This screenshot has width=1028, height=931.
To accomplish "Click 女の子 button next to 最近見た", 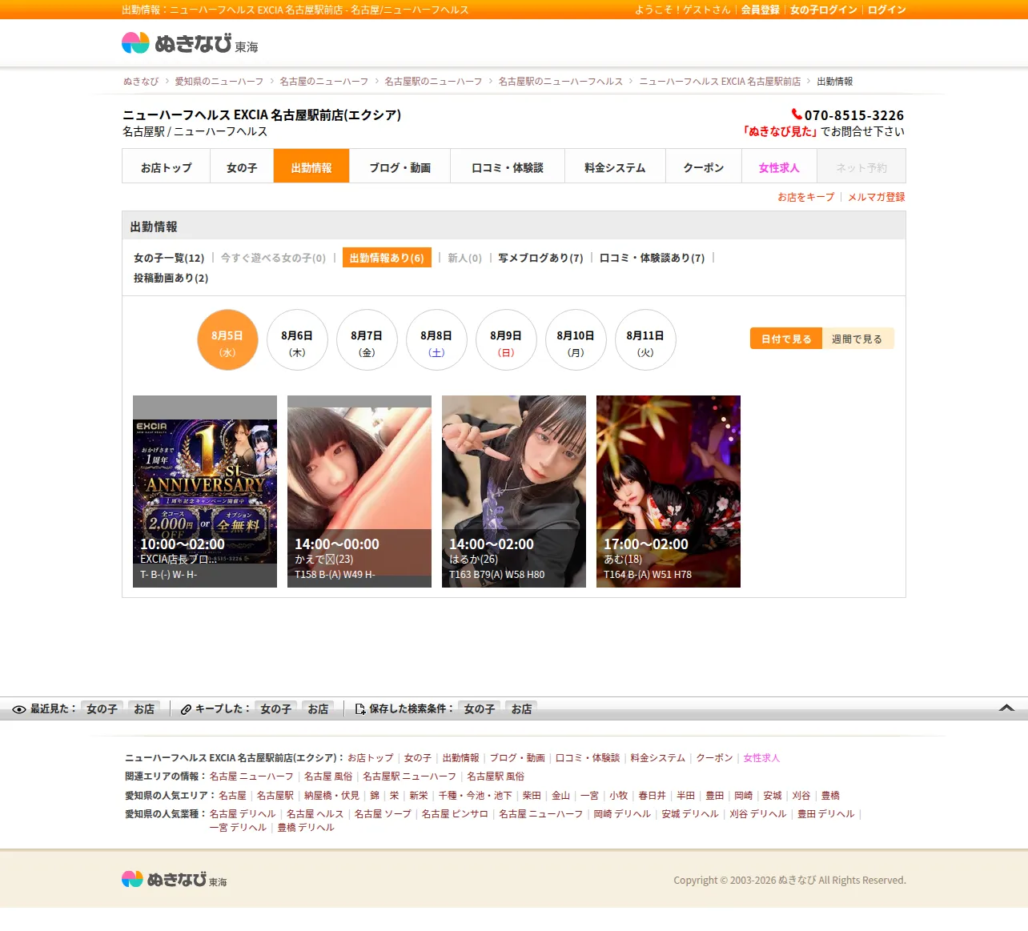I will [102, 709].
